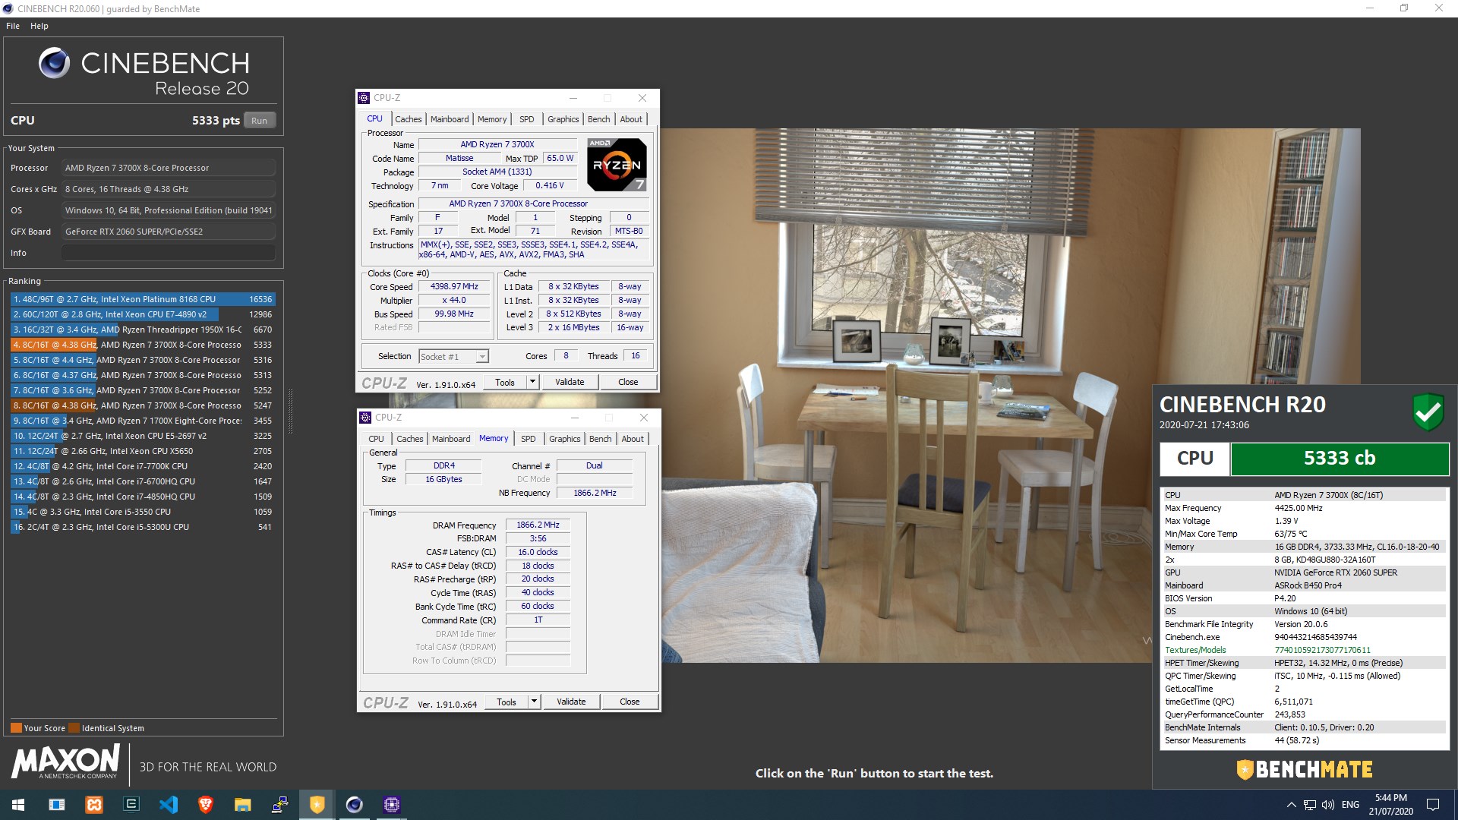Open the File menu in Cinebench
Screen dimensions: 1458x820
click(13, 26)
